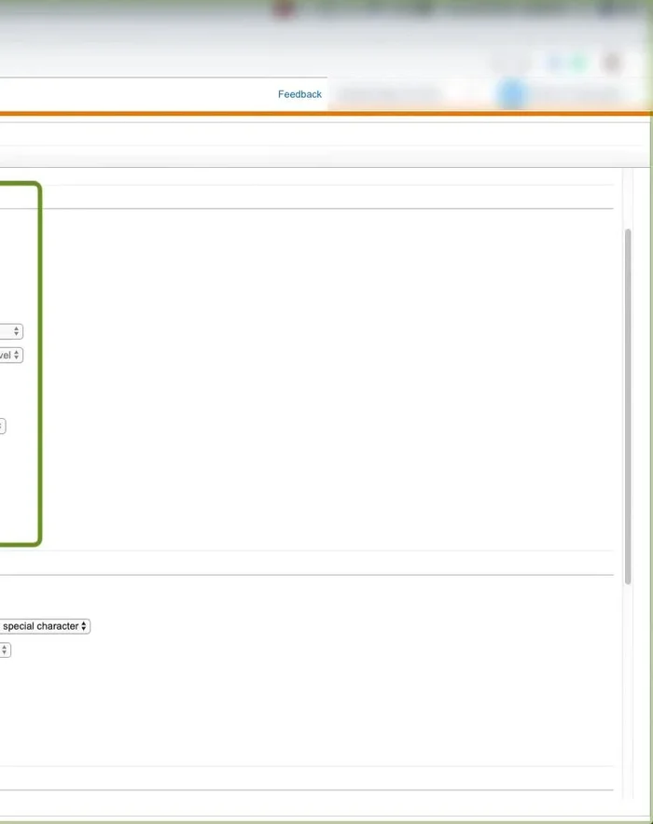This screenshot has width=653, height=824.
Task: Click the blurred text beside the blue circle
Action: click(x=574, y=94)
